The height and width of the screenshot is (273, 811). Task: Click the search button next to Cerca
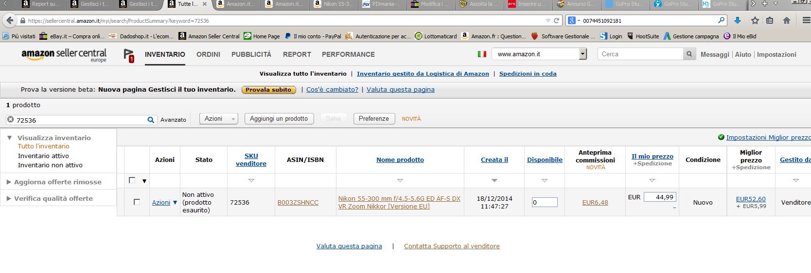689,54
